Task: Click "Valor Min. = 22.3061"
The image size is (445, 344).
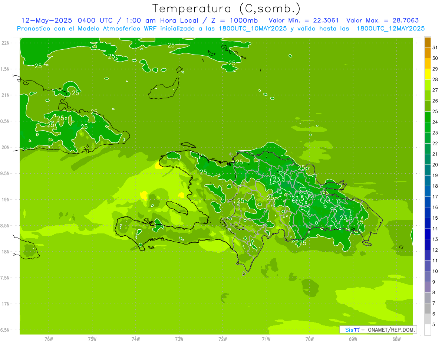Action: pyautogui.click(x=304, y=20)
